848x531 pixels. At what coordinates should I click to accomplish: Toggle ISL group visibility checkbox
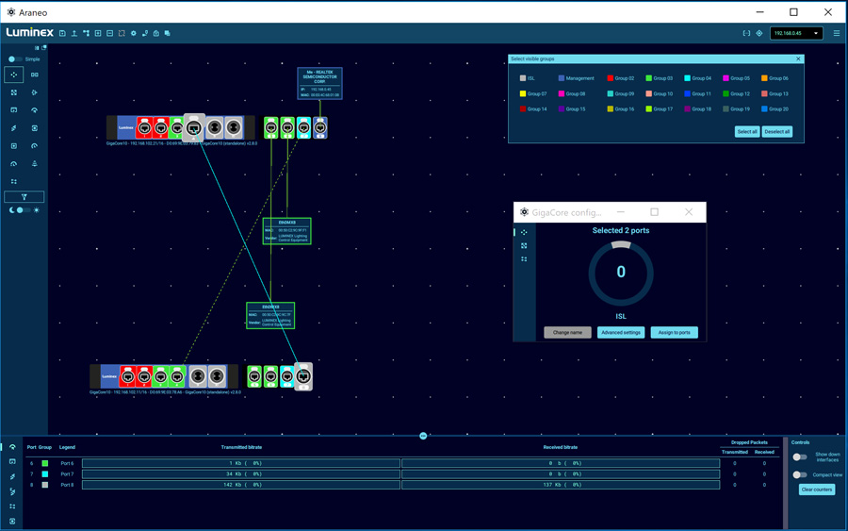[x=522, y=78]
